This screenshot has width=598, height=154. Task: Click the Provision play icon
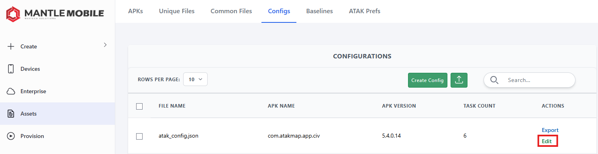(11, 136)
